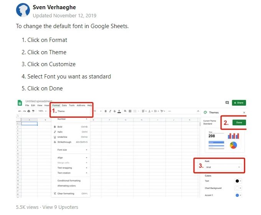Open the Tools menu in Sheets
The height and width of the screenshot is (215, 261).
72,105
